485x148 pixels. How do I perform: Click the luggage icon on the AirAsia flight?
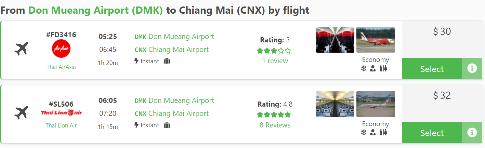[x=167, y=61]
